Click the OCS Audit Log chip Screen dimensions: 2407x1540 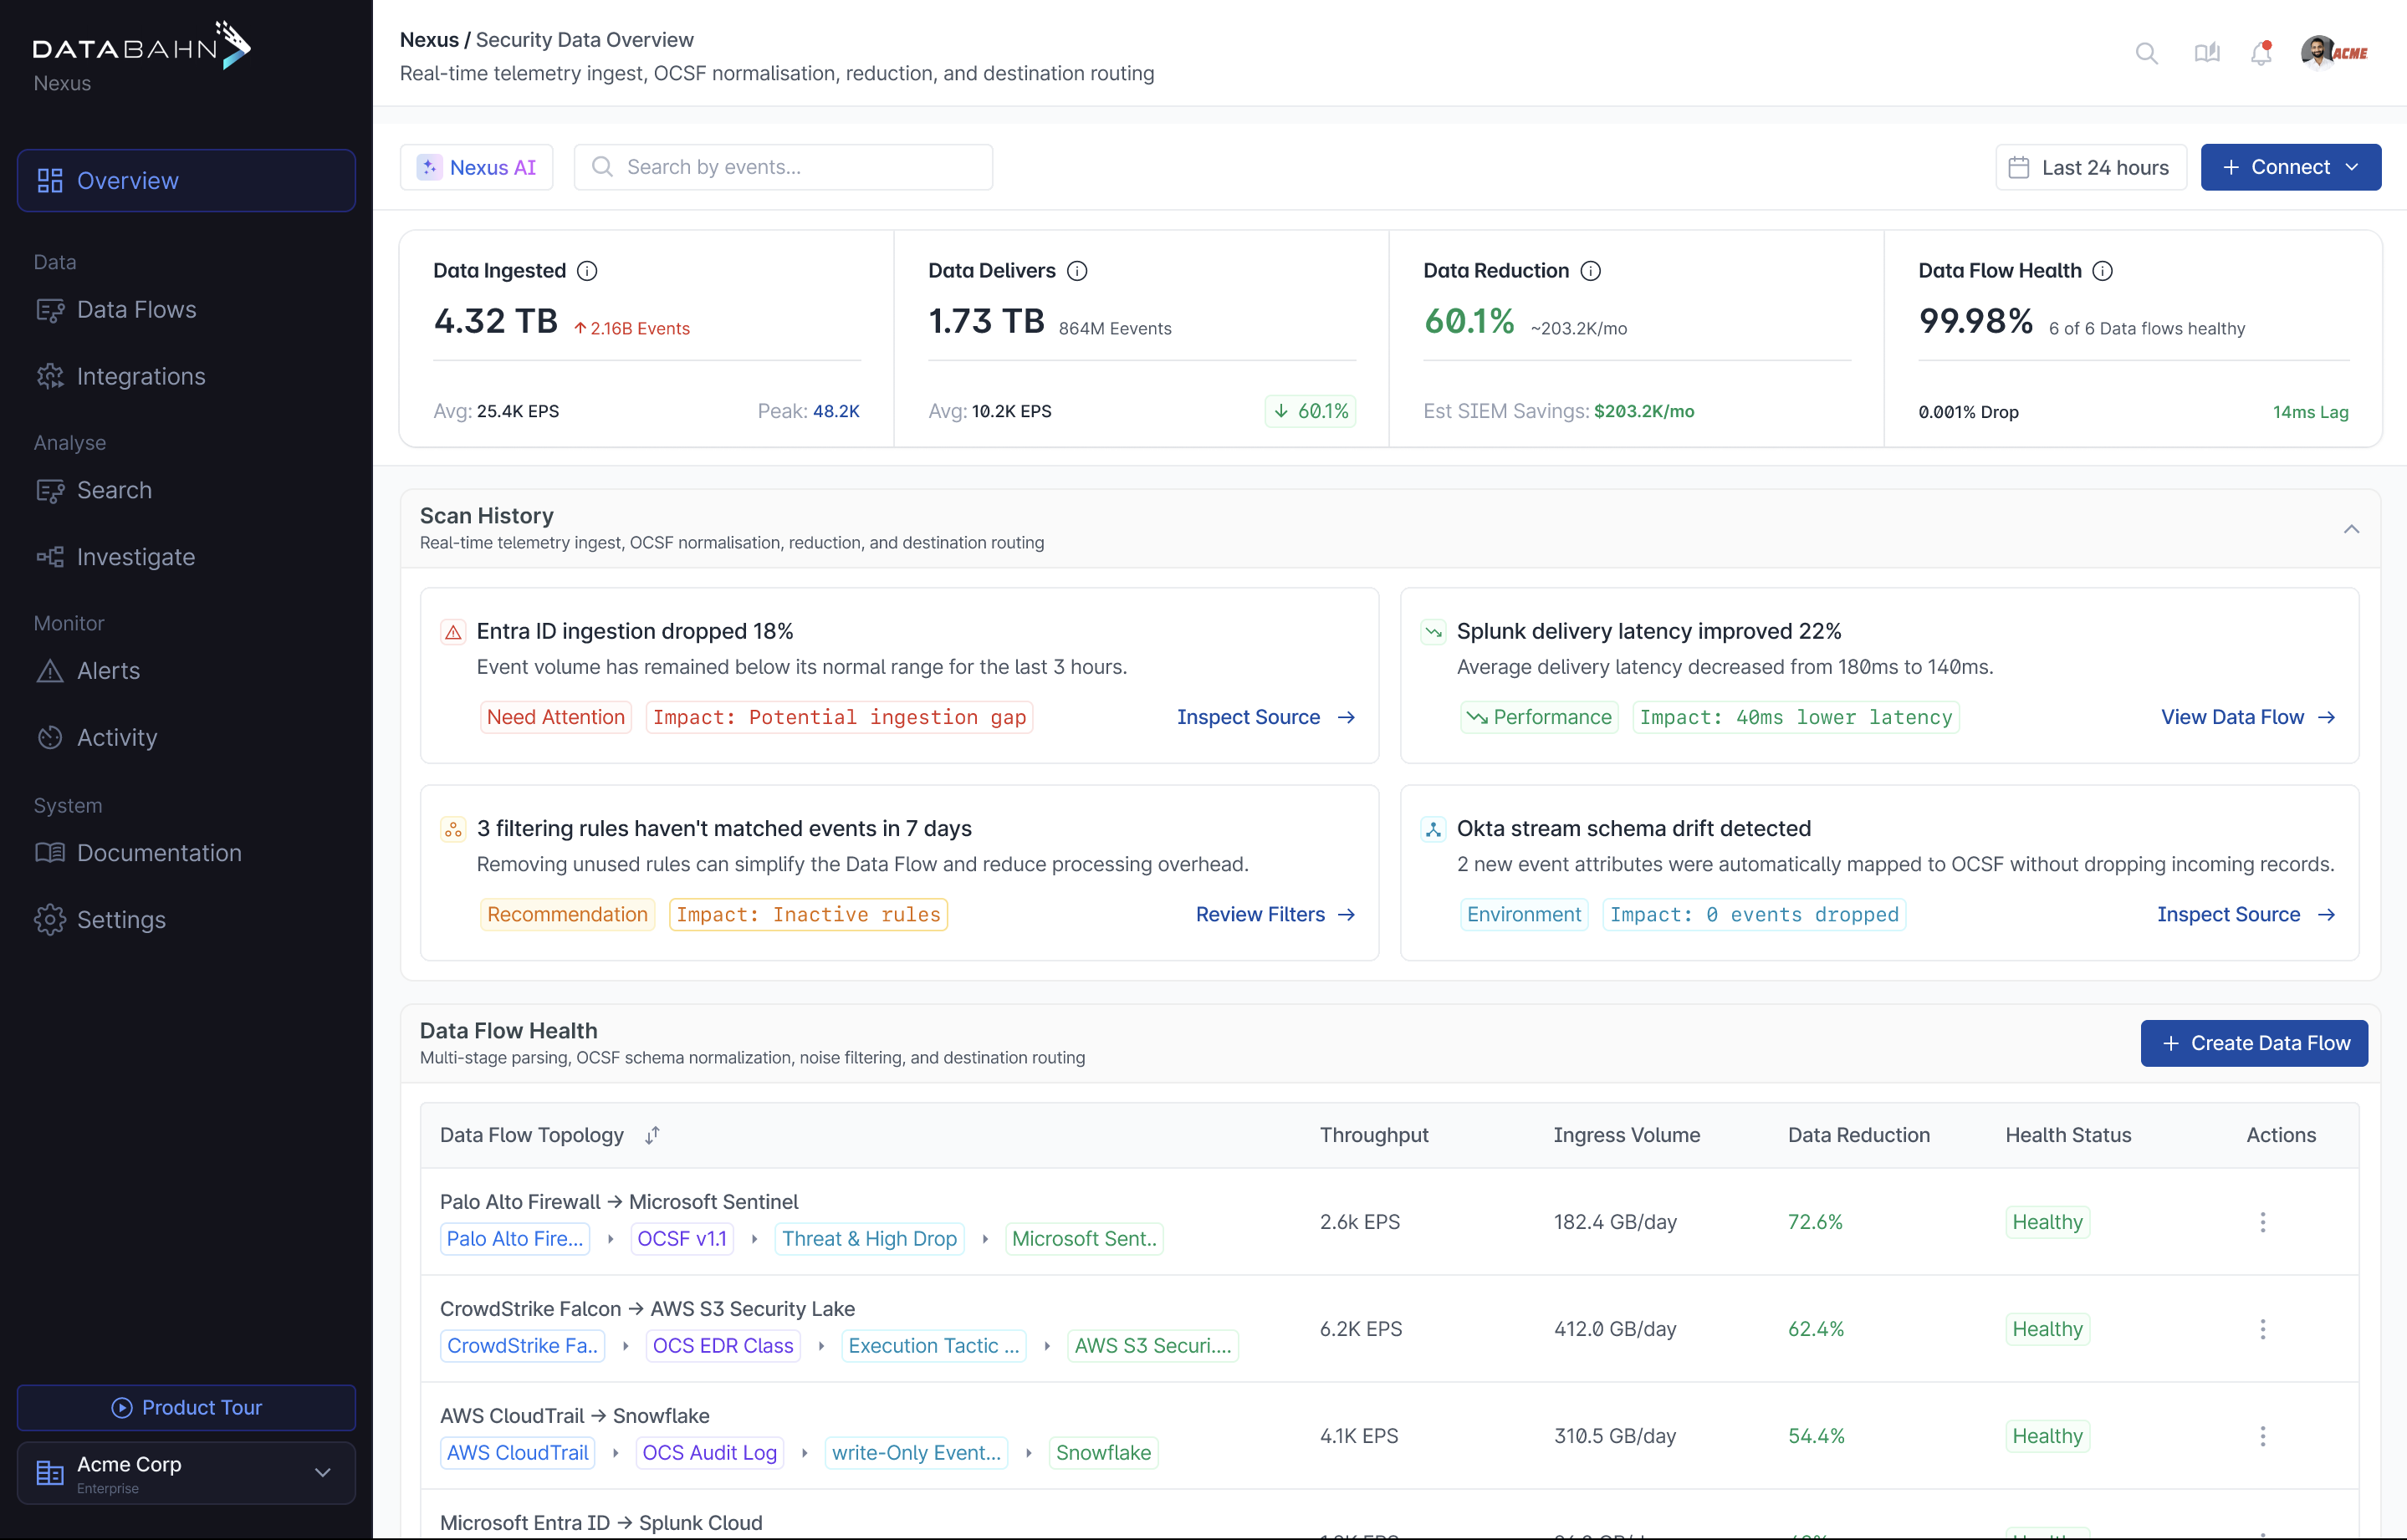pyautogui.click(x=709, y=1453)
